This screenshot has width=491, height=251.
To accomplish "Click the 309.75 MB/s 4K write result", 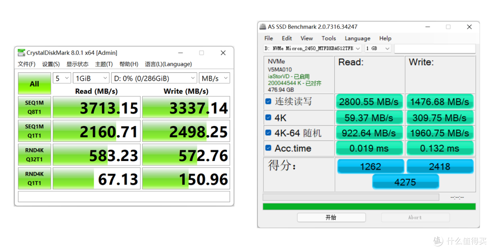I will tap(440, 118).
